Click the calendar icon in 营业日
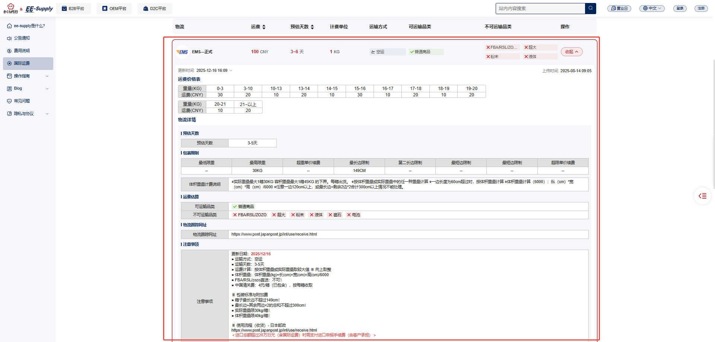The image size is (715, 342). click(613, 8)
